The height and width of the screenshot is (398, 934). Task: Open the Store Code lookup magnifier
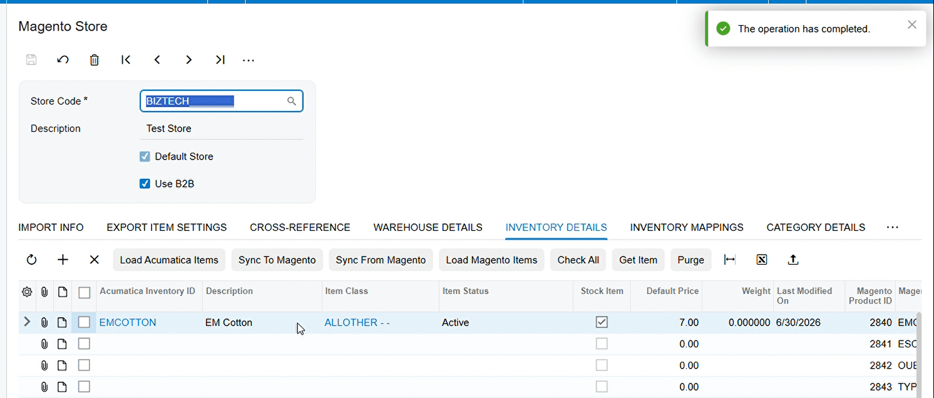point(292,101)
